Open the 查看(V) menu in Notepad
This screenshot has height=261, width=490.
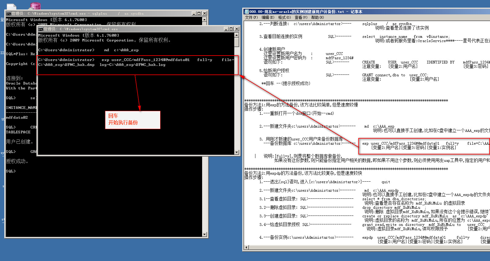(x=301, y=17)
